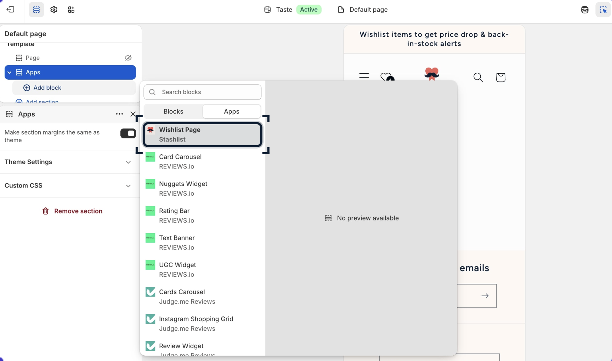Click the Apps panel heading icon

(10, 114)
